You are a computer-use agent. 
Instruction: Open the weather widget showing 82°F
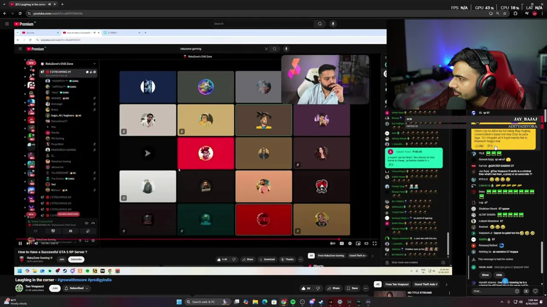15,302
